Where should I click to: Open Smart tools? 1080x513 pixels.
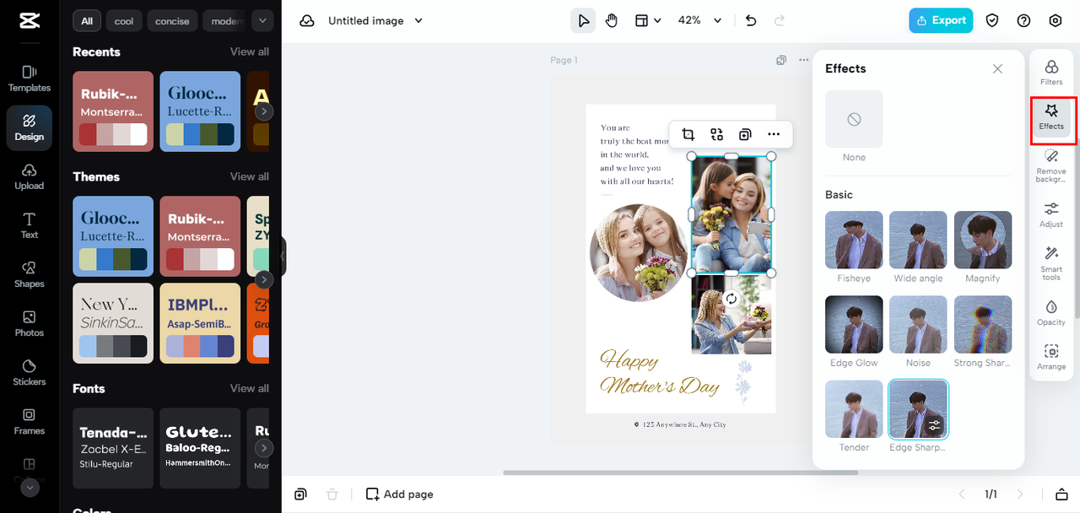click(x=1051, y=262)
